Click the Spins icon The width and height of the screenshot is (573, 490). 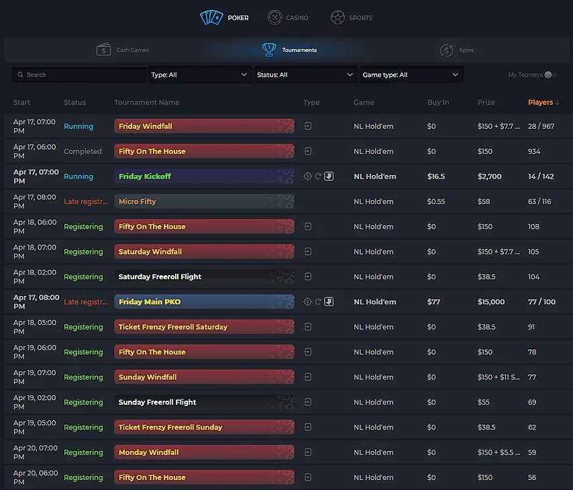(x=446, y=50)
